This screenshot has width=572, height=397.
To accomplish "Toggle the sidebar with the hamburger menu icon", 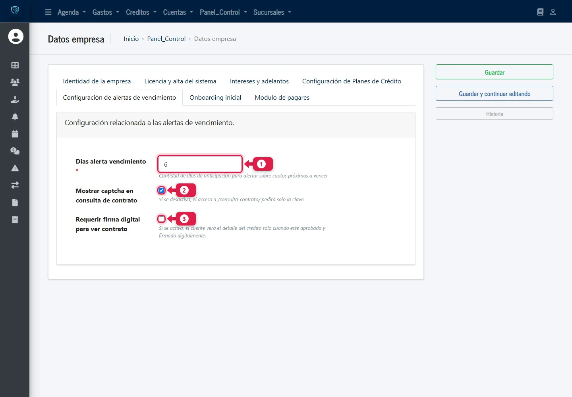I will coord(48,12).
